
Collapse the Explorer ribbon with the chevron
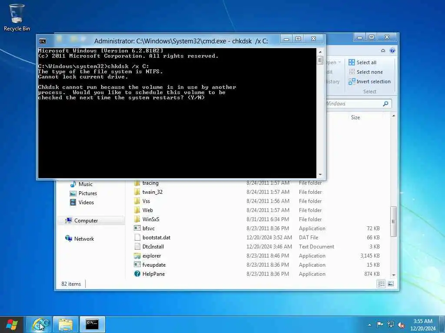click(x=383, y=50)
